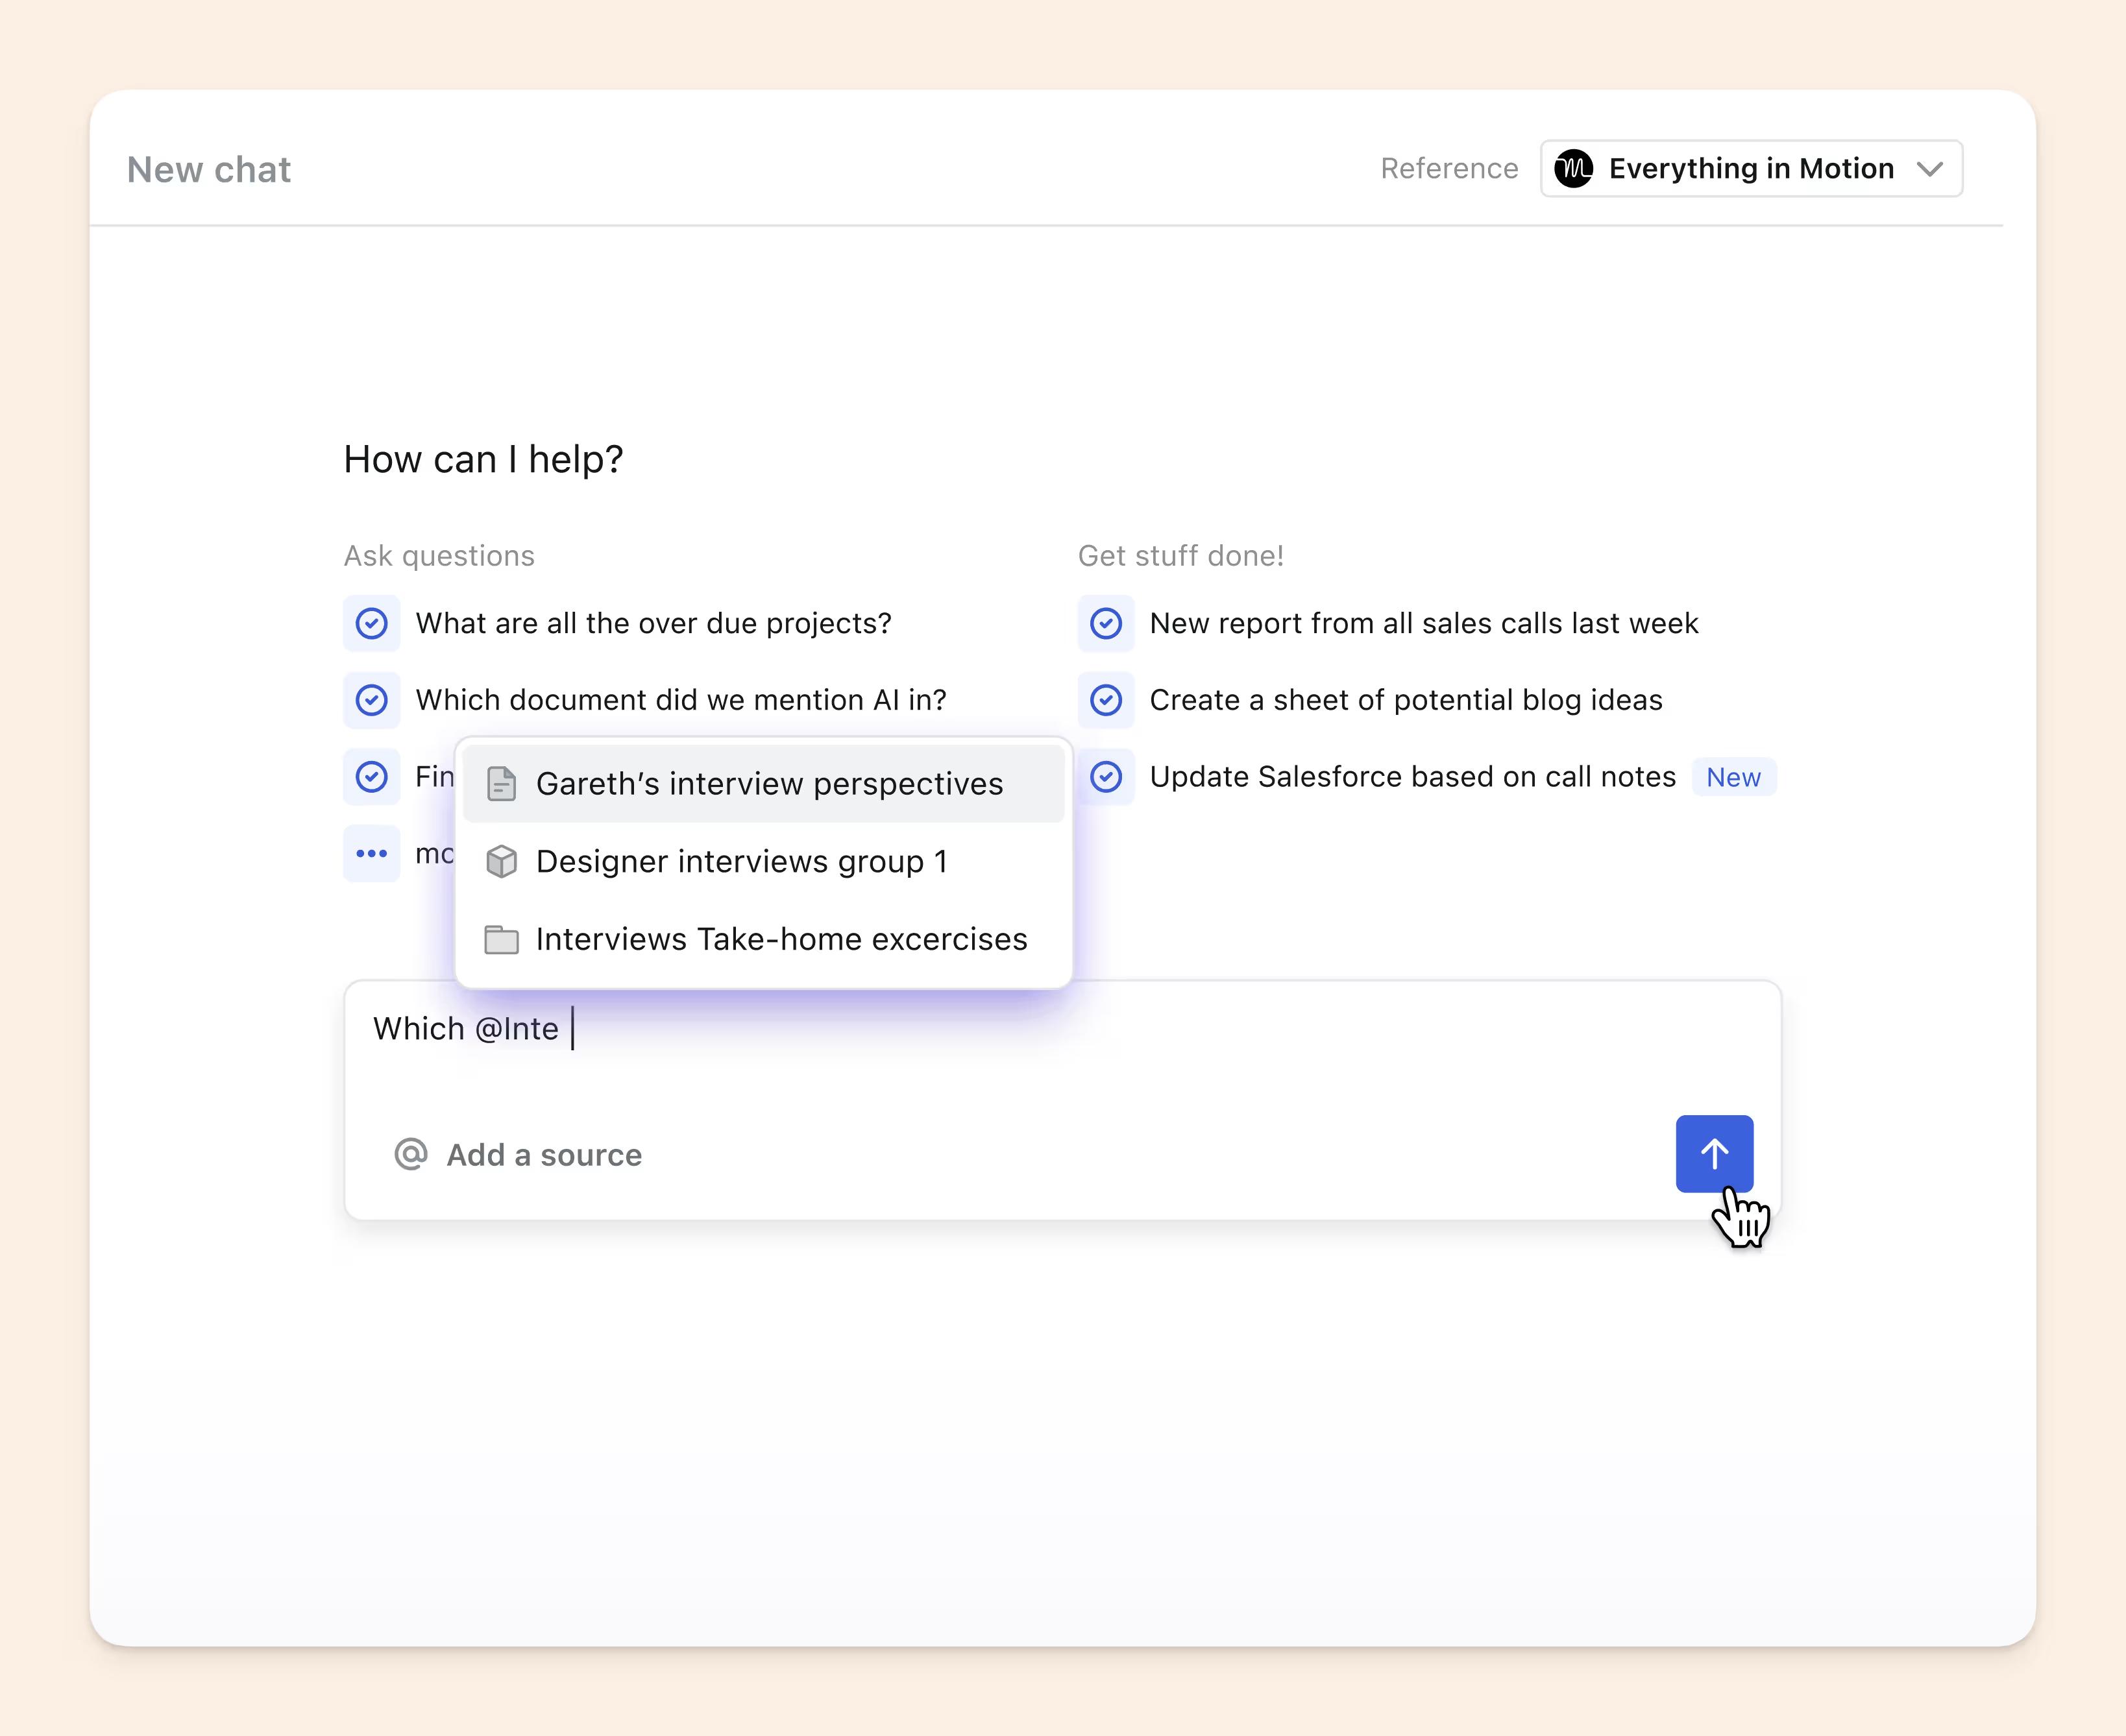This screenshot has width=2126, height=1736.
Task: Send the message with the blue arrow button
Action: pyautogui.click(x=1714, y=1153)
